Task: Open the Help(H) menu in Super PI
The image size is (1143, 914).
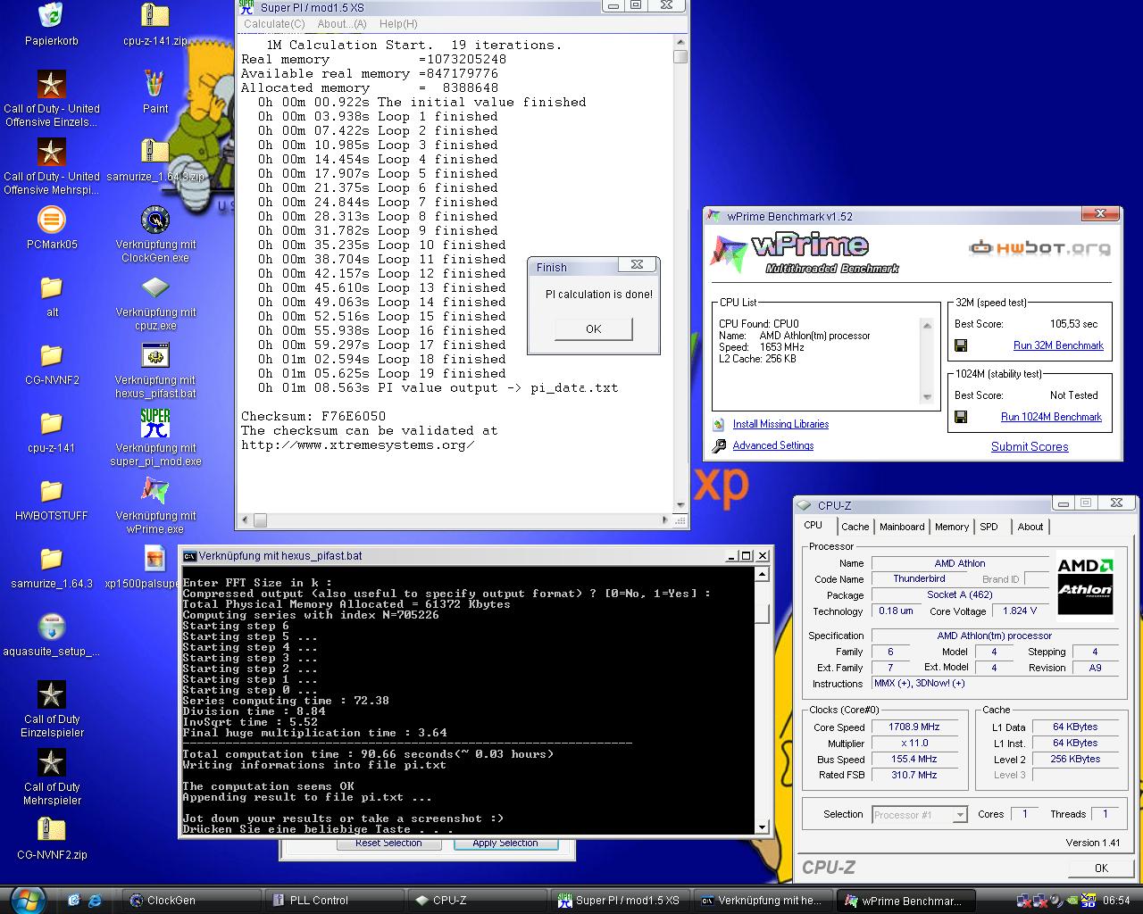Action: [398, 24]
